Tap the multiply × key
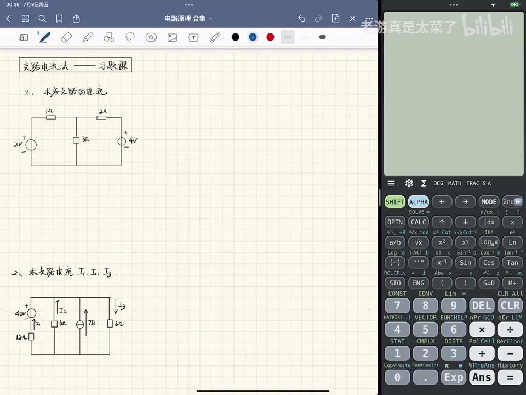The image size is (526, 395). 482,330
